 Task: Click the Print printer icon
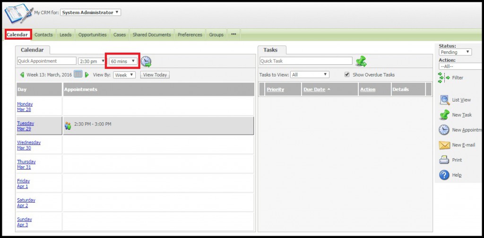click(x=444, y=160)
